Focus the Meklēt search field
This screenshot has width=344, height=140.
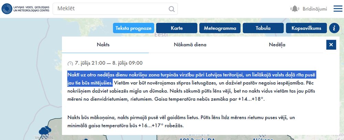(115, 9)
